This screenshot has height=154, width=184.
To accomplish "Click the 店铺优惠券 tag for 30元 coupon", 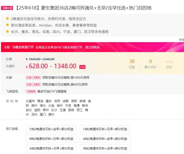I will 33,84.
